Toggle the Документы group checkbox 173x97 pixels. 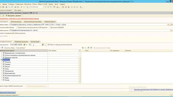pyautogui.click(x=1, y=60)
